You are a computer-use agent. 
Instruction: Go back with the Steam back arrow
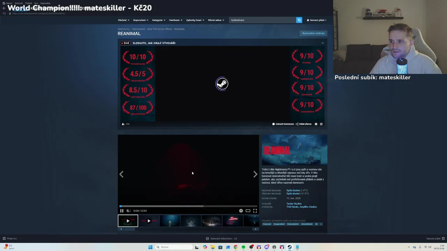(x=4, y=8)
